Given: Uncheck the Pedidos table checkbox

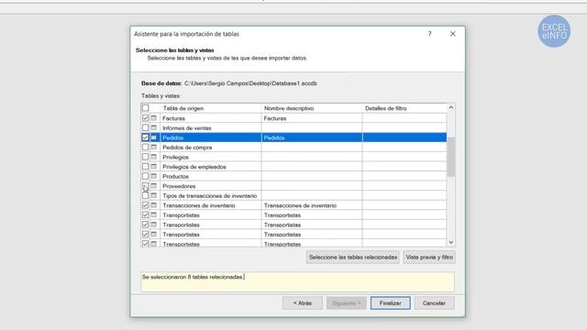Looking at the screenshot, I should 145,137.
